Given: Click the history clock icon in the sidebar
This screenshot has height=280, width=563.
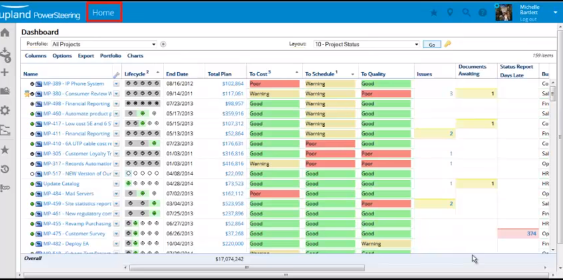Looking at the screenshot, I should 5,169.
